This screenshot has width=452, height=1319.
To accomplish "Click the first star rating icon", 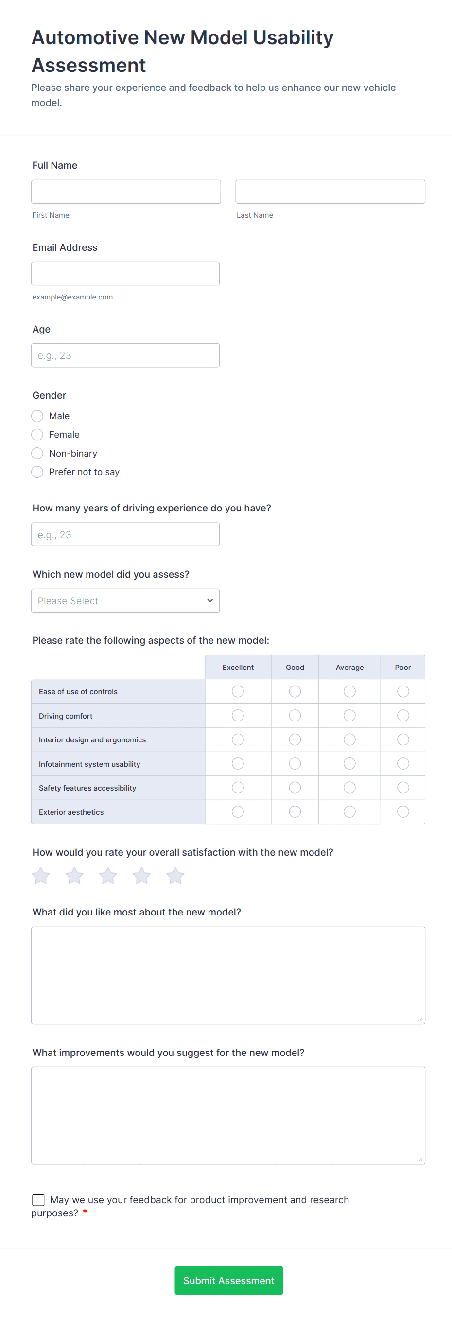I will (41, 876).
